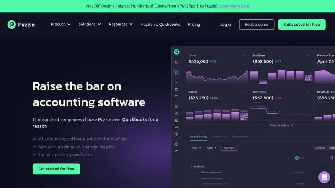Toggle the Spotlight button

point(229,148)
